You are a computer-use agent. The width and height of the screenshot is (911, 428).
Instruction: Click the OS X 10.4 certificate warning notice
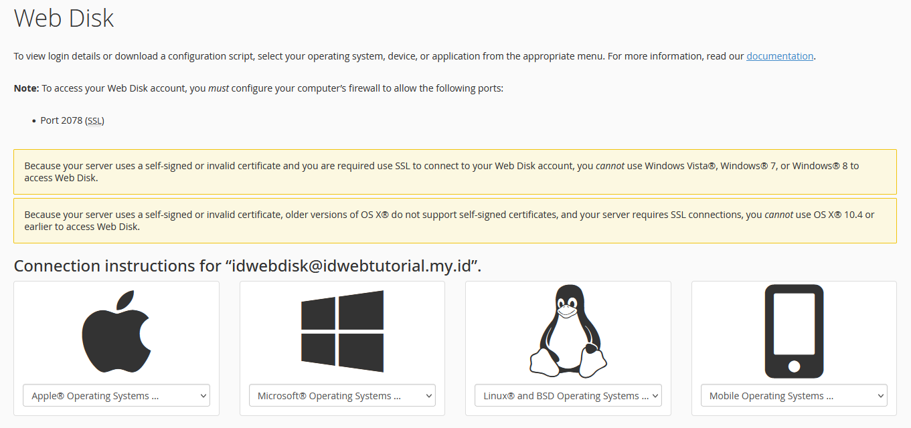pyautogui.click(x=455, y=221)
